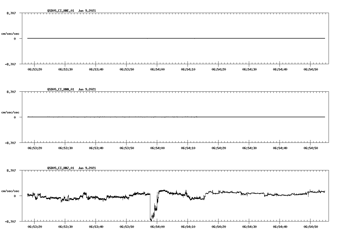Select the 8.707 label on HNN plot
This screenshot has width=347, height=236.
point(11,92)
